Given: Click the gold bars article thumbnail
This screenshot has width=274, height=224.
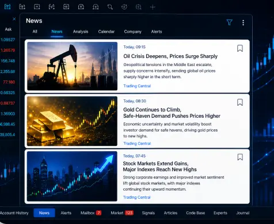Looking at the screenshot, I should (72, 121).
